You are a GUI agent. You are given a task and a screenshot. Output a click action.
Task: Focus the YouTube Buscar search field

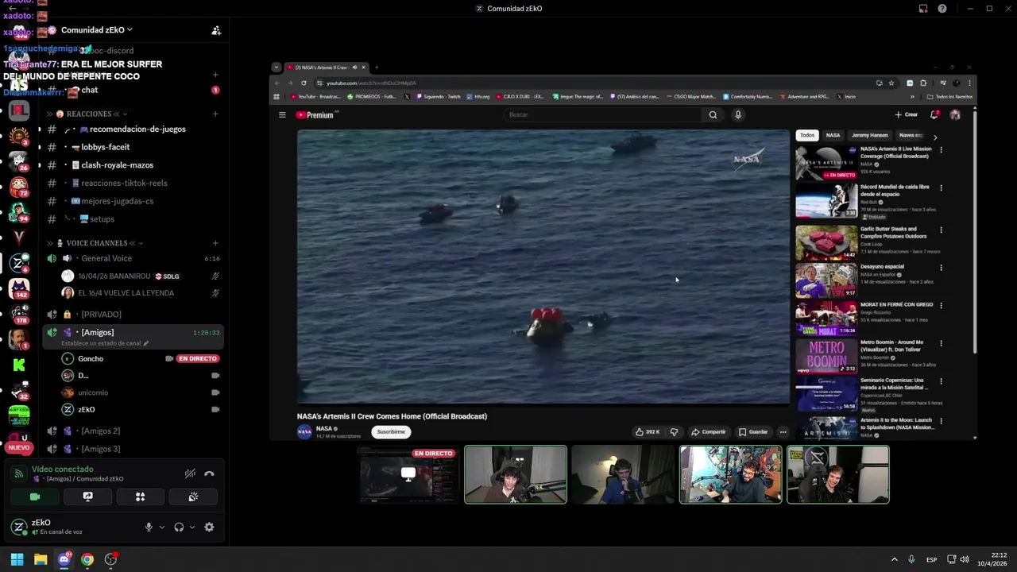tap(604, 114)
